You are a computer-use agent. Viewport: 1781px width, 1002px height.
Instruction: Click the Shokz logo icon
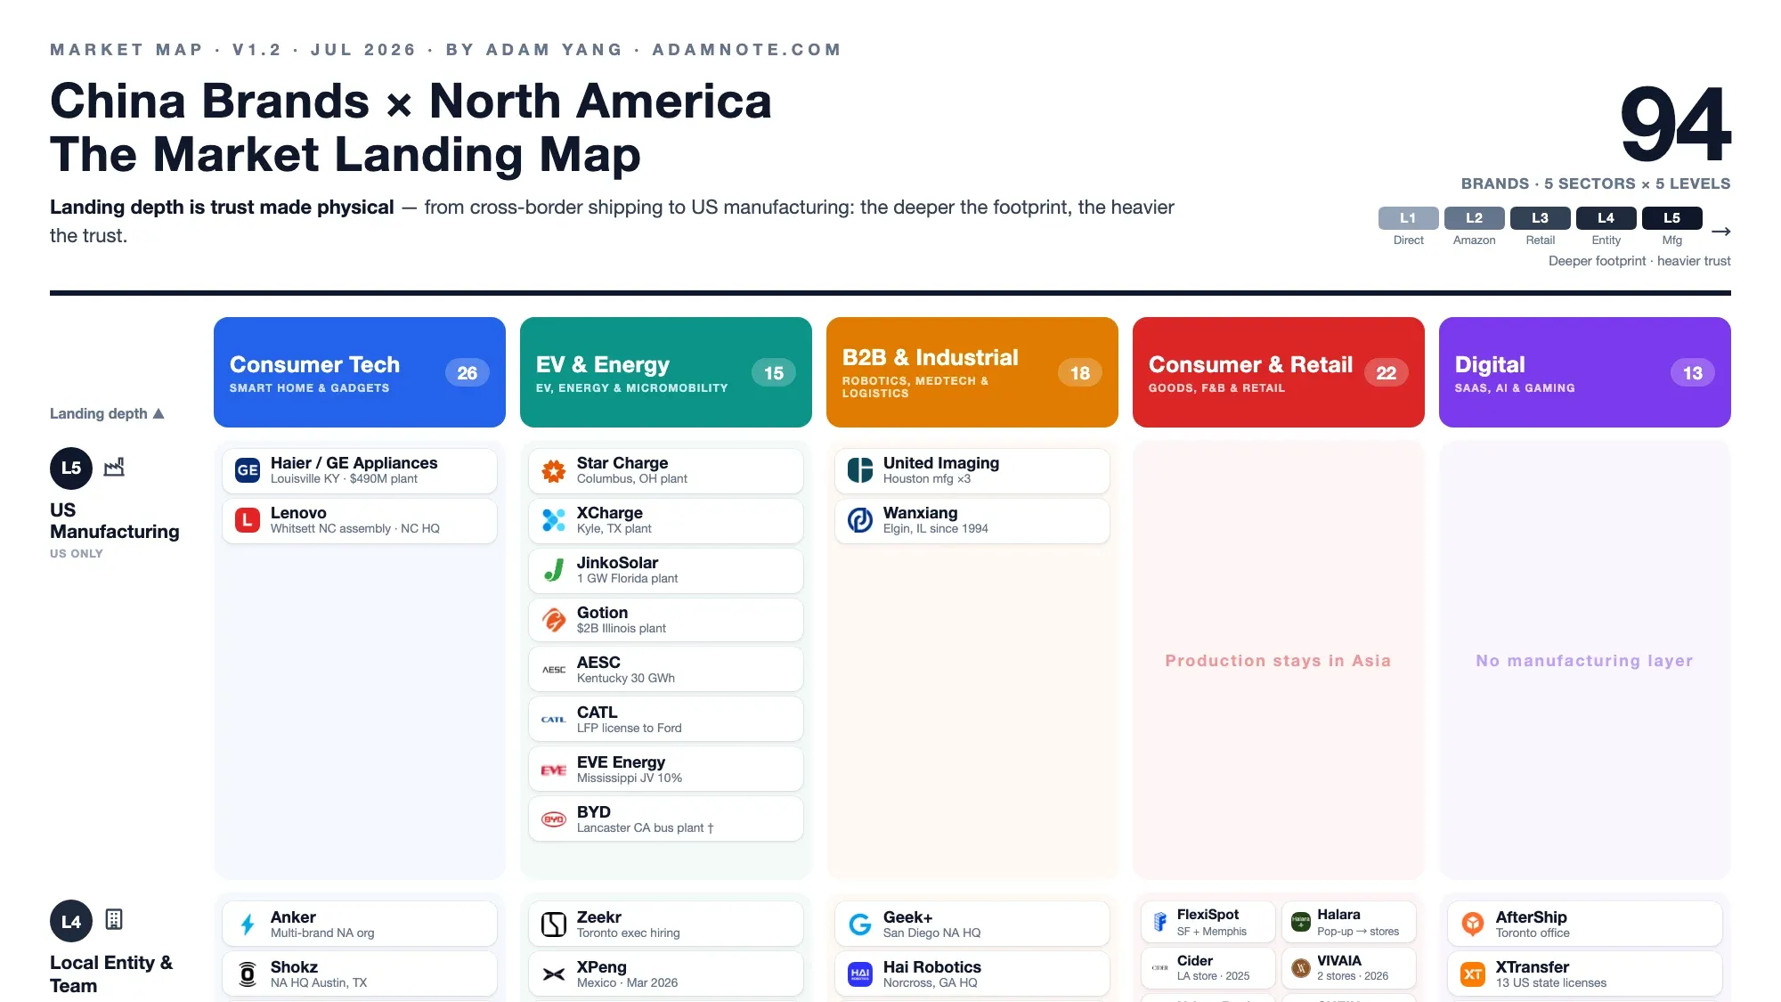[x=248, y=974]
